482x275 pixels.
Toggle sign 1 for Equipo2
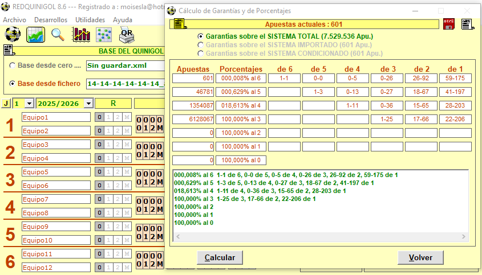point(108,131)
